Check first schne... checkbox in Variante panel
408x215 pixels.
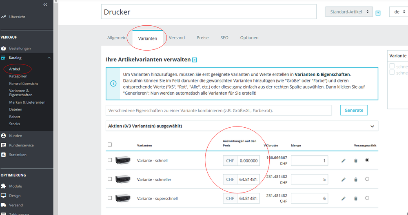392,66
